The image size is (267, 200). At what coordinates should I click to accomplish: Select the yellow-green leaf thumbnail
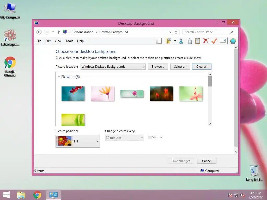coord(73,120)
